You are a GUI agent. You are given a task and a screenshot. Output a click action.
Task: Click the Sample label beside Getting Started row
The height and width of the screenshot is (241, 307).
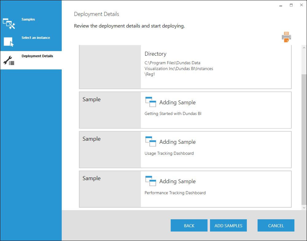click(91, 99)
